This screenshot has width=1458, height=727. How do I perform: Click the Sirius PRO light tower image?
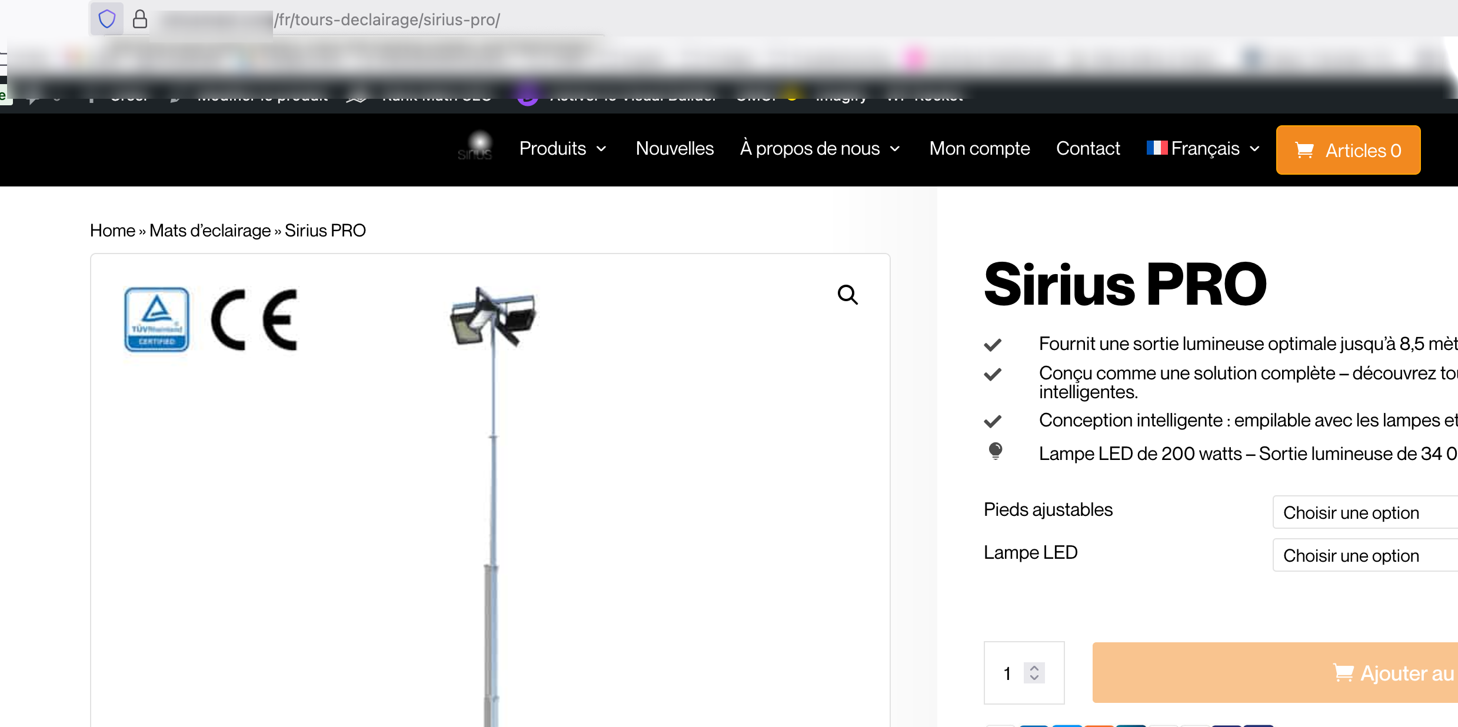point(492,506)
